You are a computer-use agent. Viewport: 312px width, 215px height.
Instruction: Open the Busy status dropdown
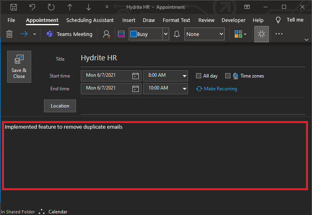coord(166,34)
